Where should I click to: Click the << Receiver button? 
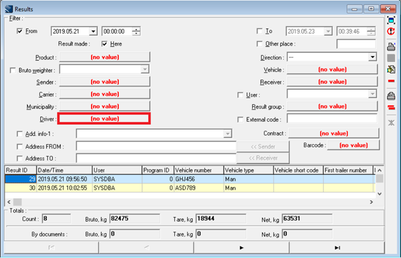pos(263,158)
